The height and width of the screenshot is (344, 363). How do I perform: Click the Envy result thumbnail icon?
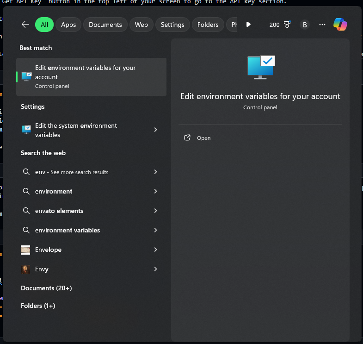[x=26, y=269]
